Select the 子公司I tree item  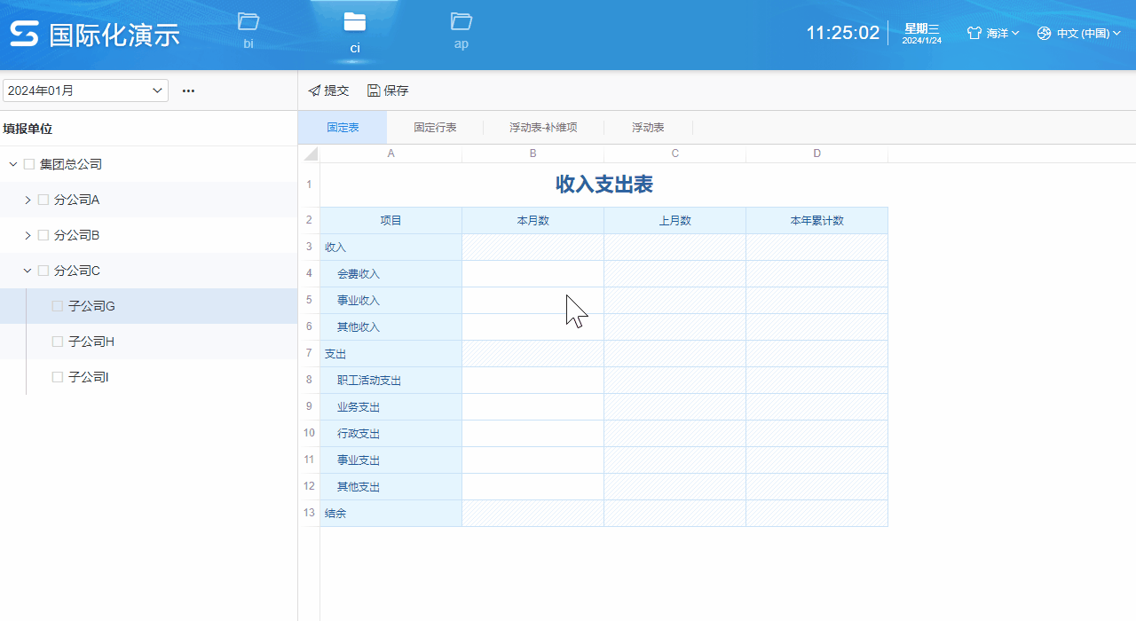(x=89, y=377)
